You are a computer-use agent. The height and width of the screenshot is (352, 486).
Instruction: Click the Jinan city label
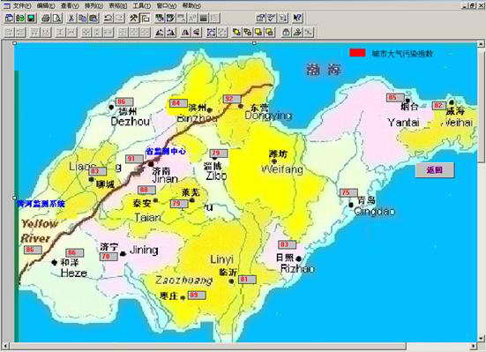coord(165,179)
